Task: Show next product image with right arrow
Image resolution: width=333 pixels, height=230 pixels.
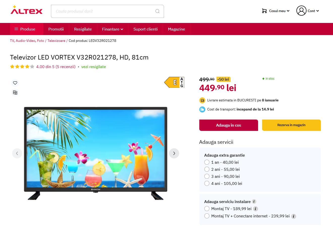Action: pos(174,153)
